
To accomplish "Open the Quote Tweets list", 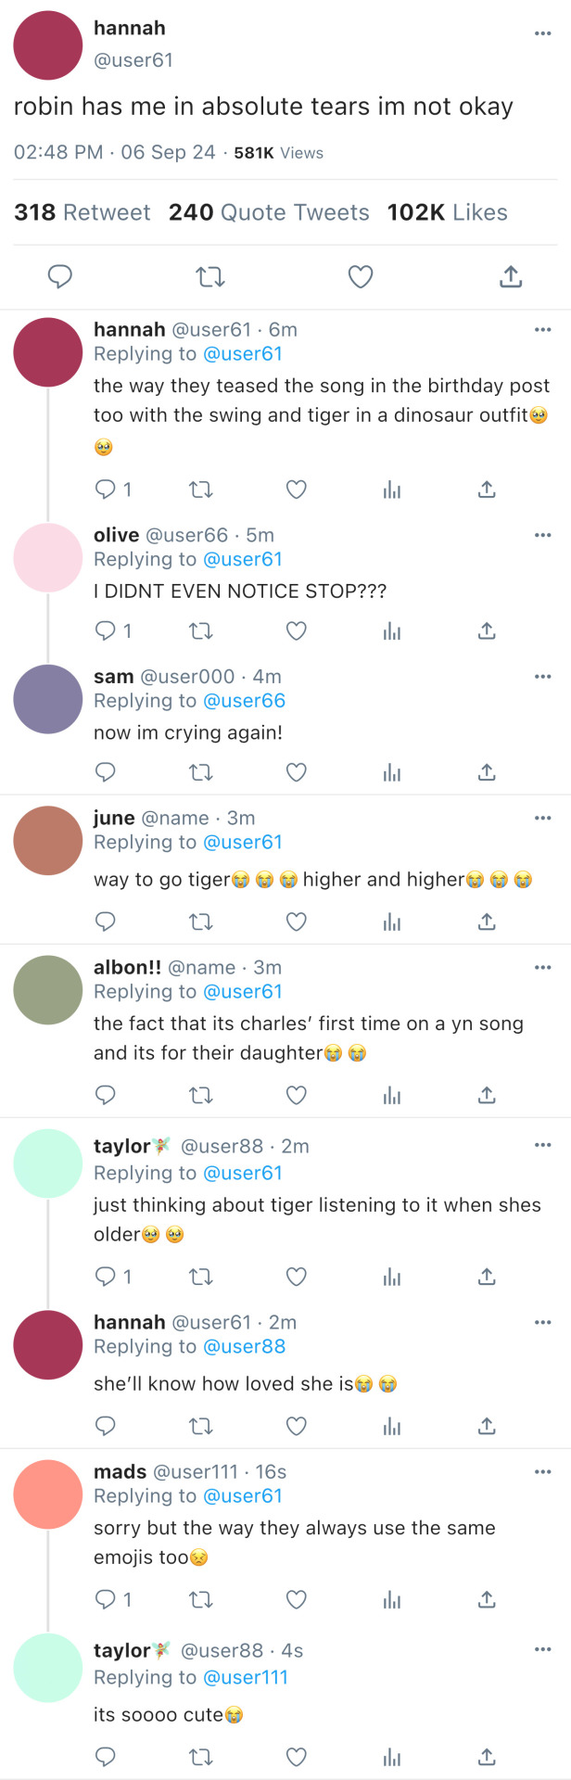I will click(269, 212).
